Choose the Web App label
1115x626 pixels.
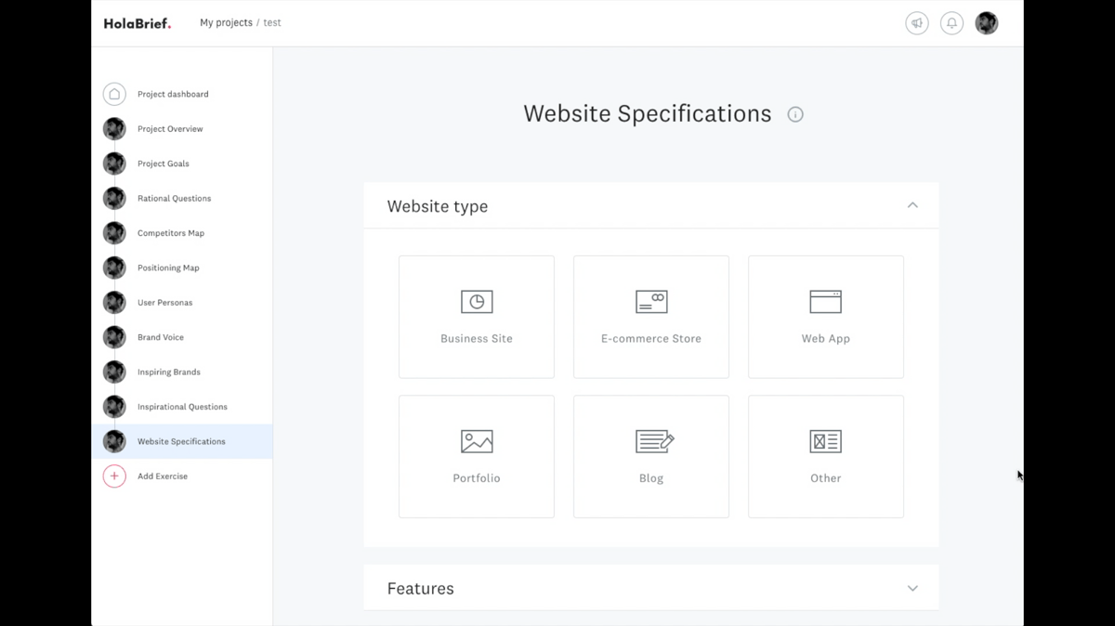click(x=826, y=339)
